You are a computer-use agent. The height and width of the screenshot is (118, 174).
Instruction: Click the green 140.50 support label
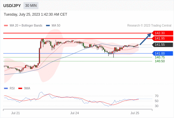click(160, 61)
